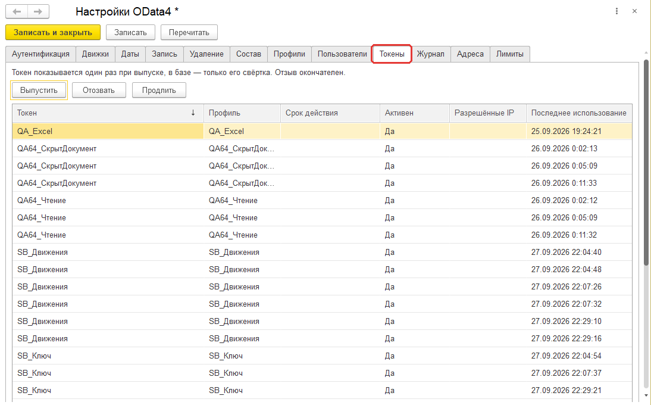Viewport: 651px width, 405px height.
Task: Click the Записать и закрыть button
Action: point(53,32)
